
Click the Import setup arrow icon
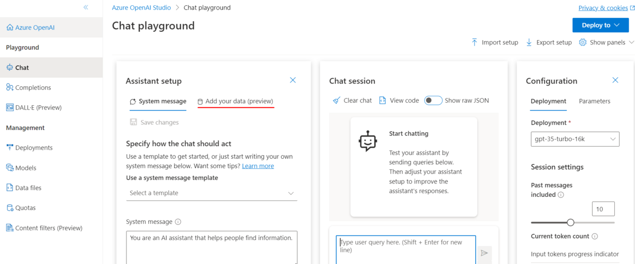pyautogui.click(x=475, y=42)
